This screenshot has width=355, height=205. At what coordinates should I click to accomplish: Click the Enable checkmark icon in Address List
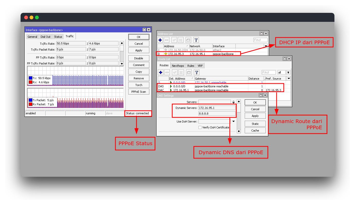174,40
